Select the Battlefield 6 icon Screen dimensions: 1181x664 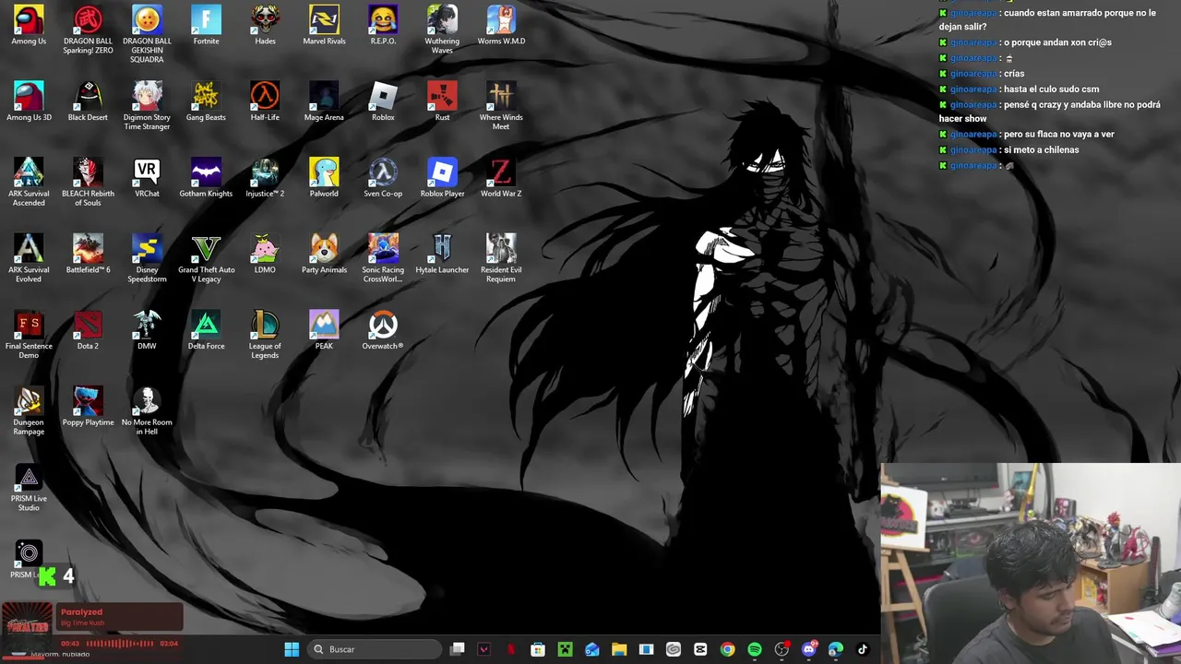[x=88, y=255]
